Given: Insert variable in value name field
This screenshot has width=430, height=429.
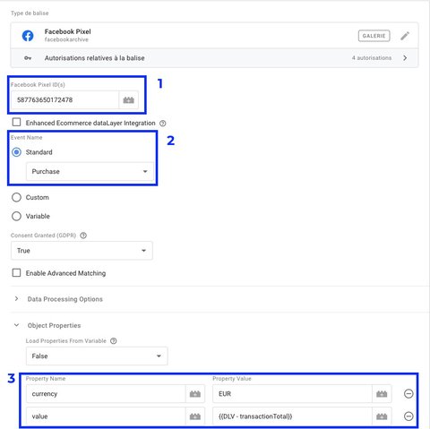Looking at the screenshot, I should [195, 416].
